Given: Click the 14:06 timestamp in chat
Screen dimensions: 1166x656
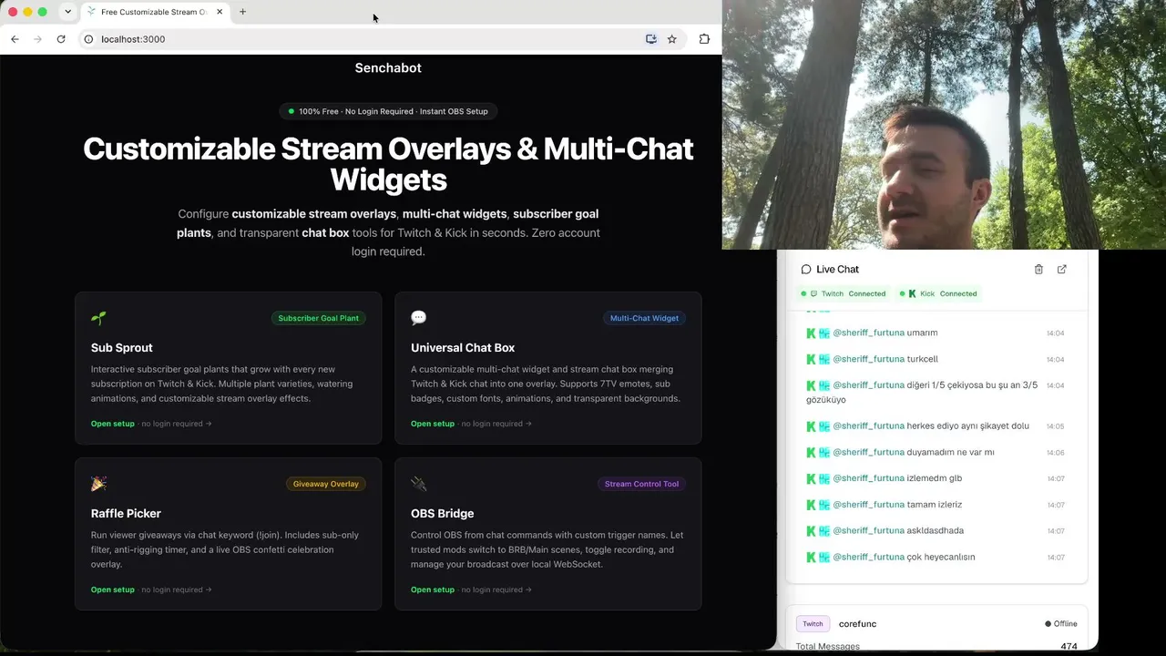Looking at the screenshot, I should (x=1055, y=453).
